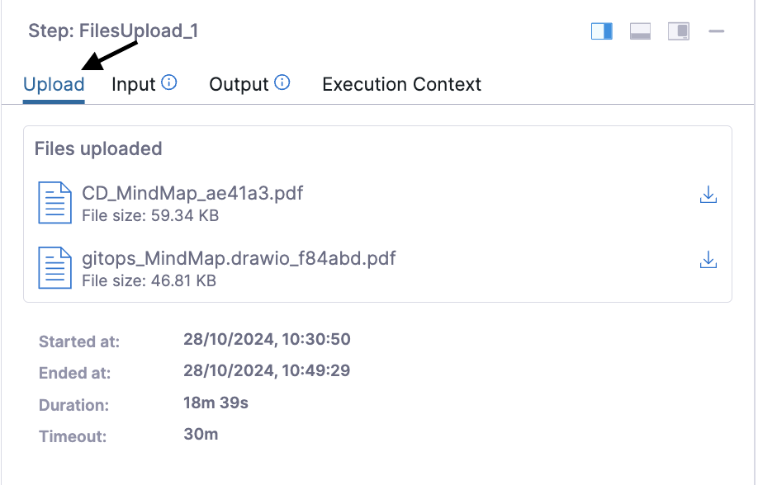The width and height of the screenshot is (758, 485).
Task: Click the Step: FilesUpload_1 title
Action: tap(113, 31)
